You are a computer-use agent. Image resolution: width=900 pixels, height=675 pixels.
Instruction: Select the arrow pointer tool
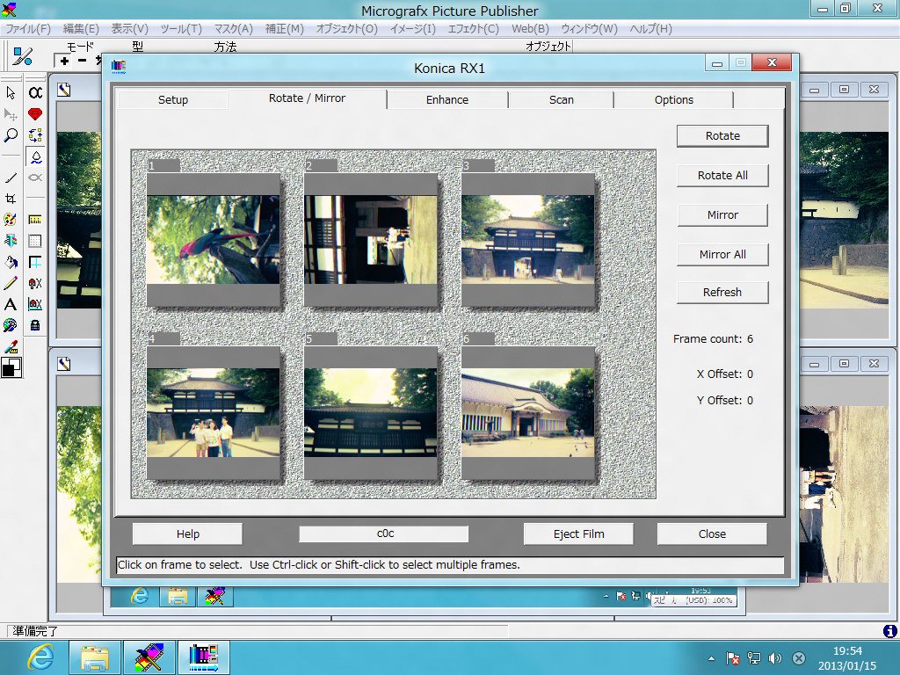pyautogui.click(x=11, y=92)
